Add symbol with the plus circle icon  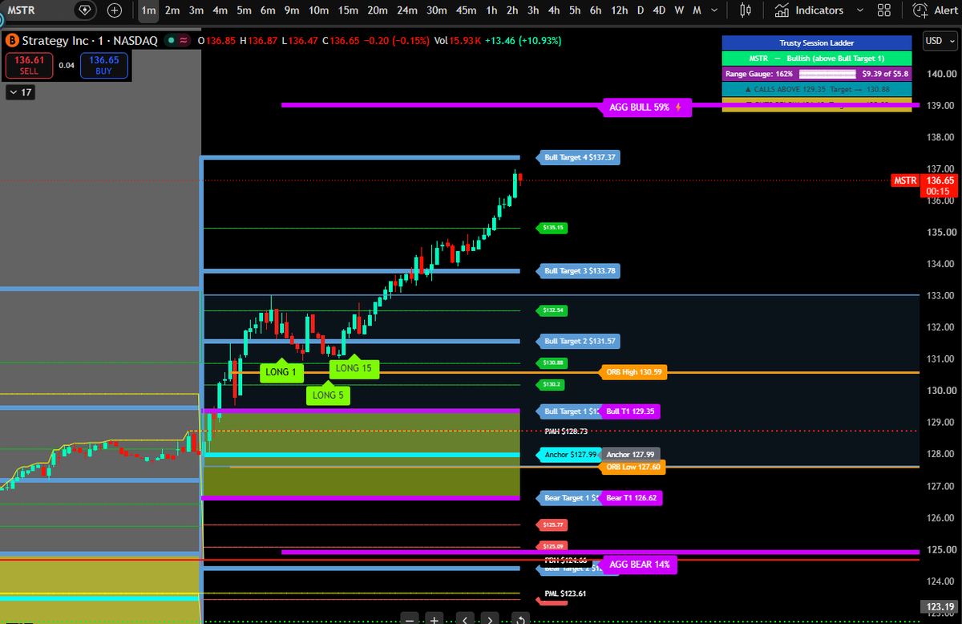tap(115, 10)
